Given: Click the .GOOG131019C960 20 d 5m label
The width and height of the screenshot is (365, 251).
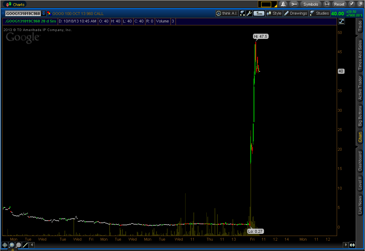Looking at the screenshot, I should pyautogui.click(x=30, y=21).
